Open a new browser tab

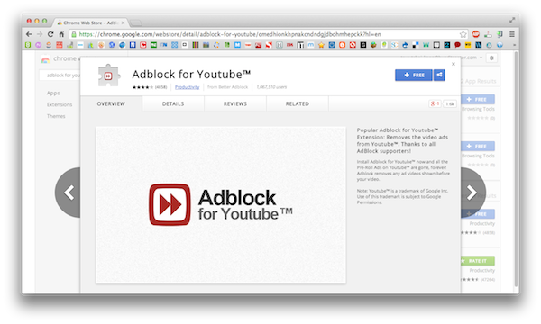click(136, 23)
